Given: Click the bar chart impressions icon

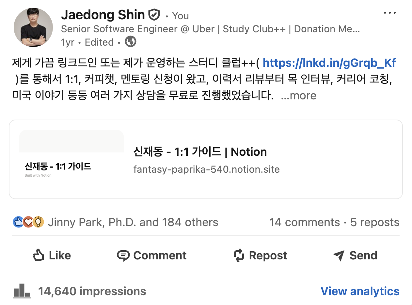Looking at the screenshot, I should 22,291.
